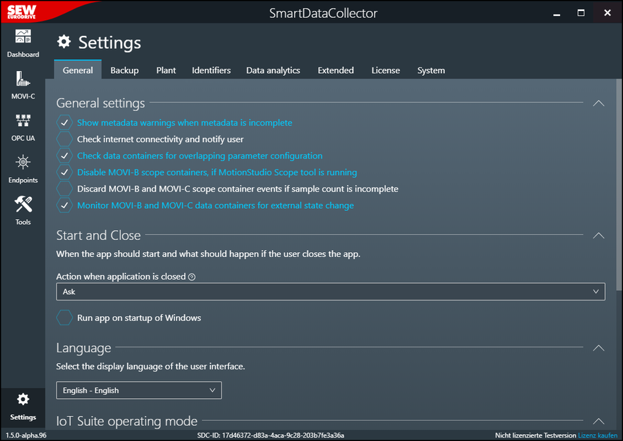
Task: Click the SEW Eurodrive logo
Action: (x=23, y=12)
